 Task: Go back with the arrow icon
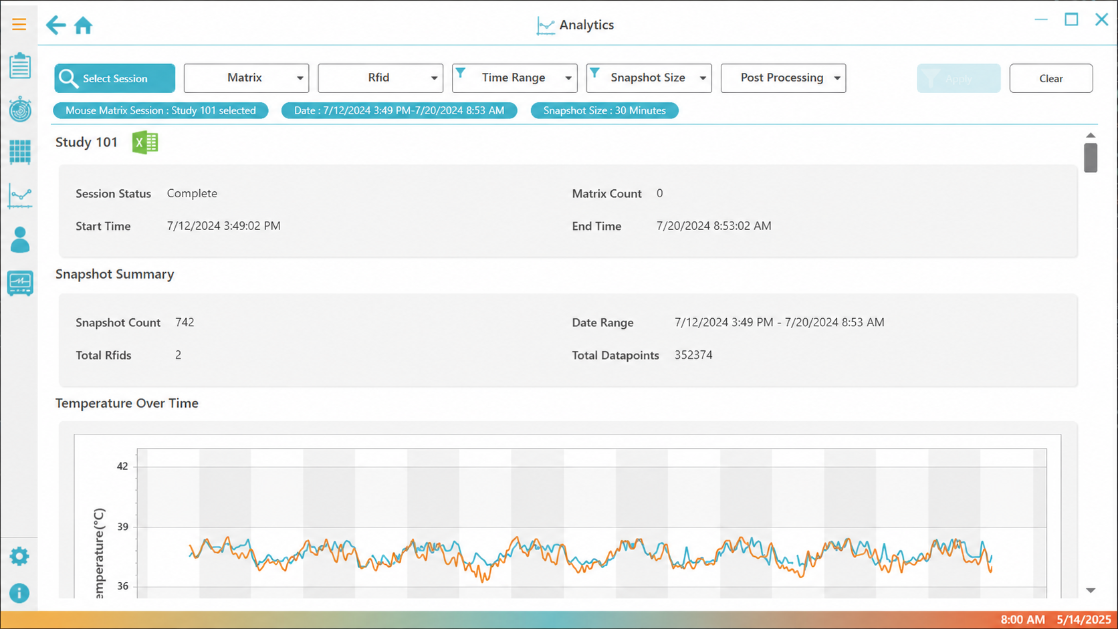(x=55, y=25)
